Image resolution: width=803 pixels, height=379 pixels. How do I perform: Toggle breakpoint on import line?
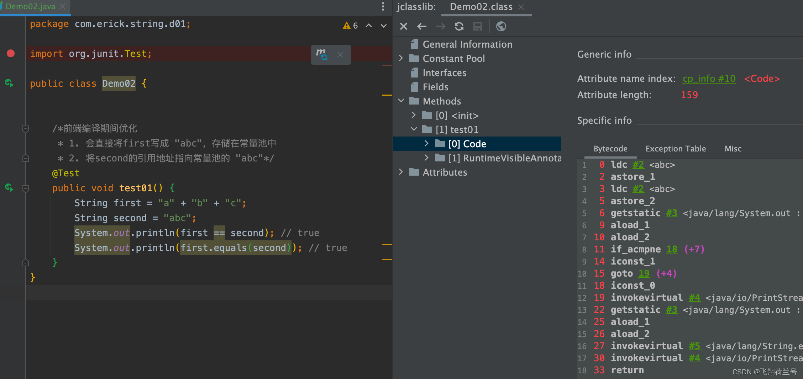point(11,54)
